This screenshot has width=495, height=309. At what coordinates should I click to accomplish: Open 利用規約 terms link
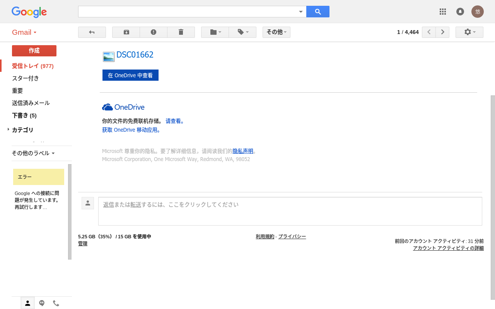click(x=265, y=237)
